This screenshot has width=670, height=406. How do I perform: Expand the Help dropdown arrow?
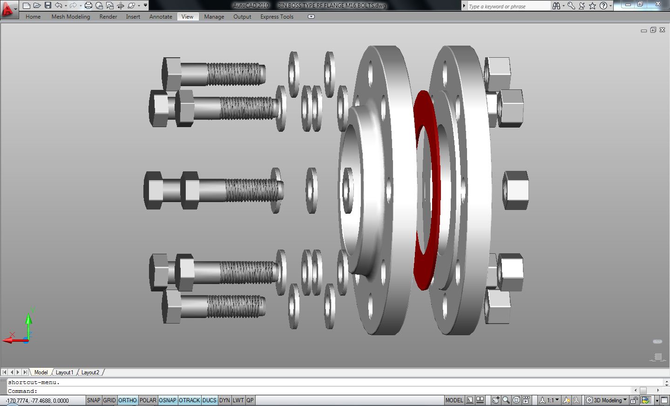(x=610, y=6)
